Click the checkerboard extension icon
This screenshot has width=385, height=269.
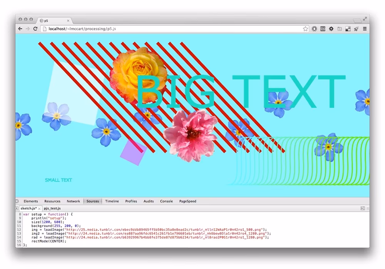(x=348, y=29)
